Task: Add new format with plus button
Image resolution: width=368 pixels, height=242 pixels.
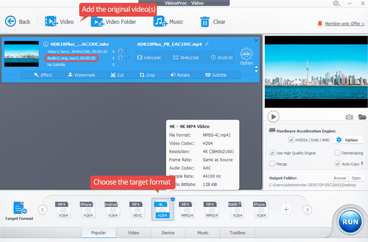Action: pyautogui.click(x=286, y=209)
